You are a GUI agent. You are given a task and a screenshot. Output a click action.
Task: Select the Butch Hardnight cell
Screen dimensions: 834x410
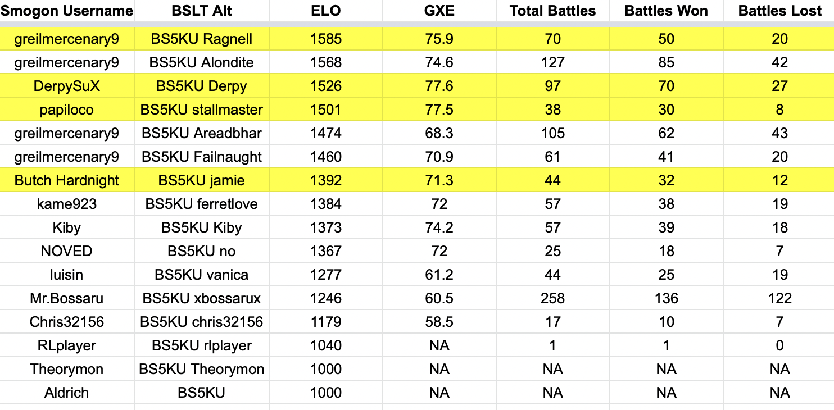67,180
